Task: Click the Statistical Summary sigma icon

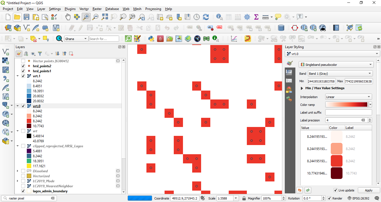Action: [x=256, y=17]
